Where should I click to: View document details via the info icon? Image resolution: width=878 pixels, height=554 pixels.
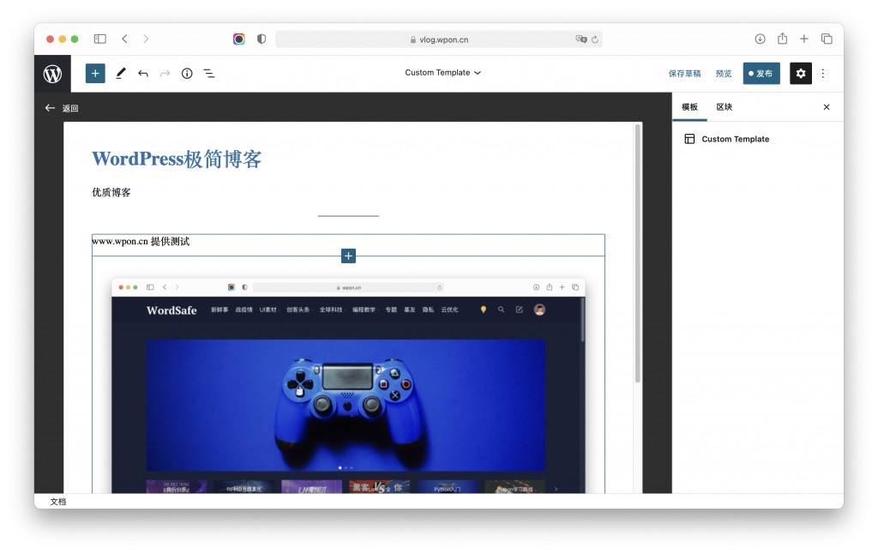[x=186, y=73]
